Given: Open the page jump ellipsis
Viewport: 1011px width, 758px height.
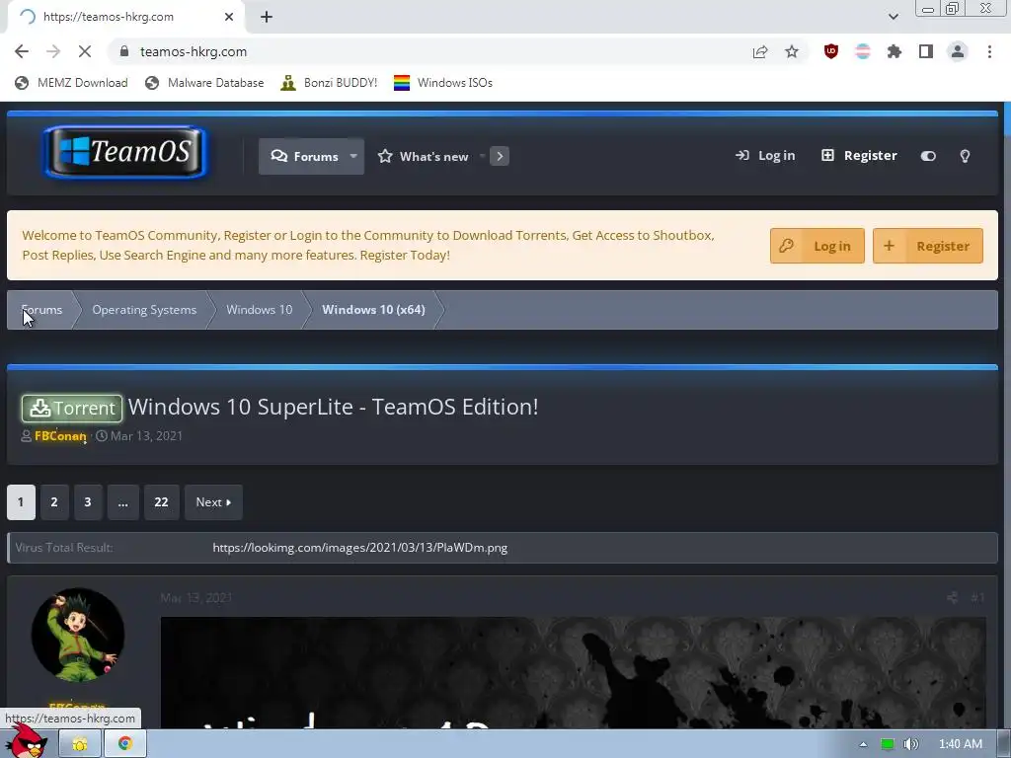Looking at the screenshot, I should tap(122, 502).
